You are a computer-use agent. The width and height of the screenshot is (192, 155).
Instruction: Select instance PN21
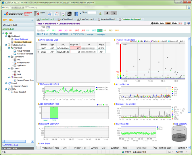point(111,31)
